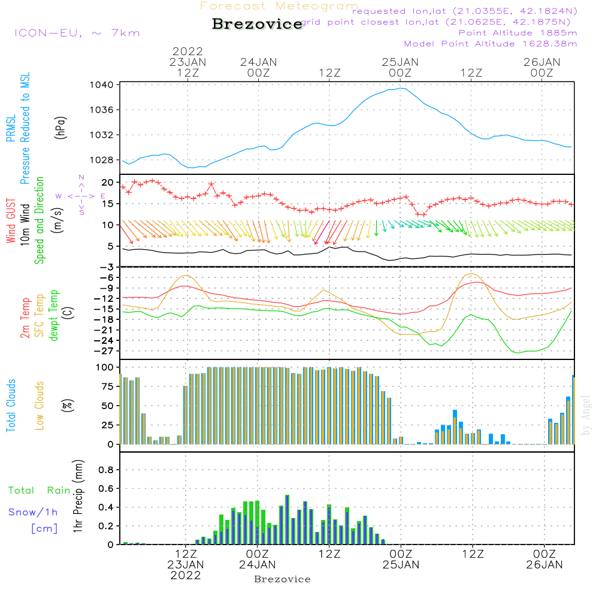Click the 75 value on cloud axis
Screen dimensions: 599x599
(107, 386)
